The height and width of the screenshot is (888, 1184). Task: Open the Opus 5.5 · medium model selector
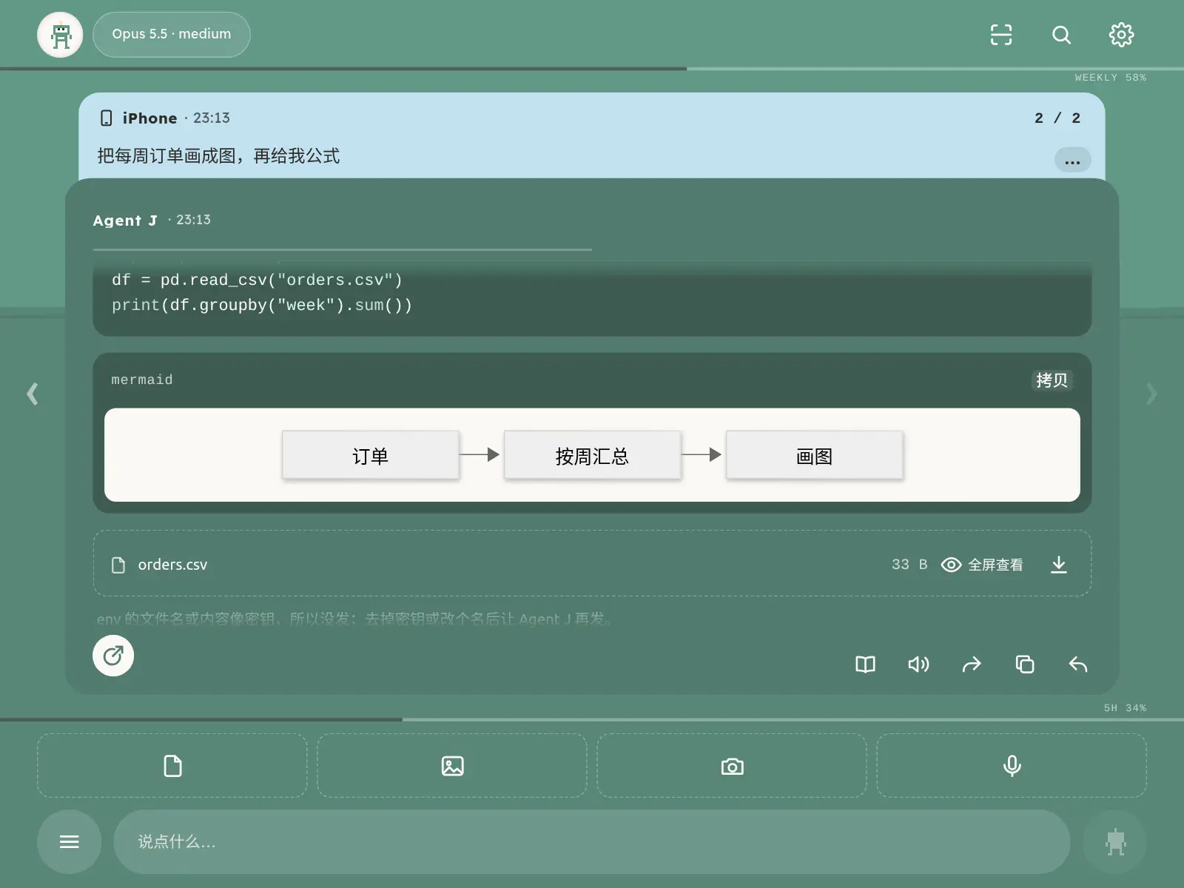click(172, 35)
